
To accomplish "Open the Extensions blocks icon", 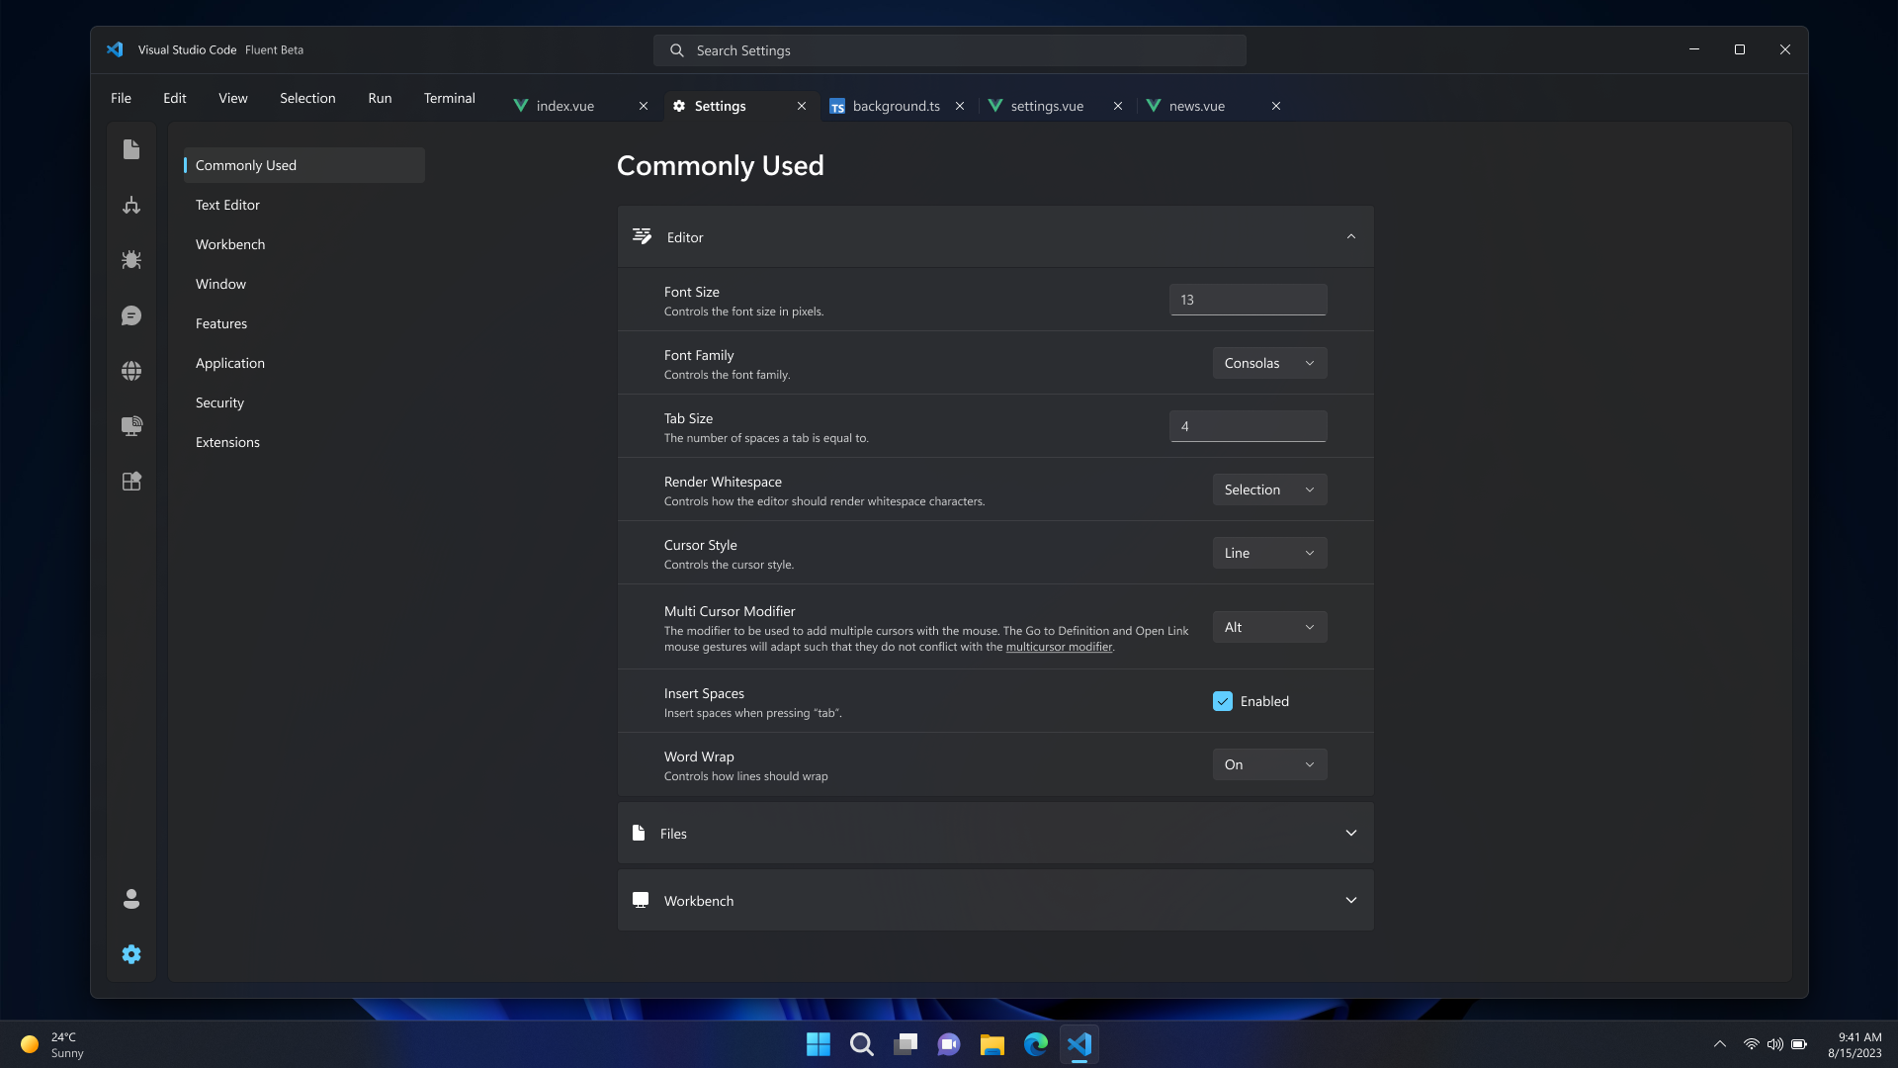I will point(131,482).
